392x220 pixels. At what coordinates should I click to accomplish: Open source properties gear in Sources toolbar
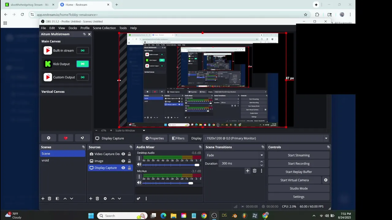105,199
